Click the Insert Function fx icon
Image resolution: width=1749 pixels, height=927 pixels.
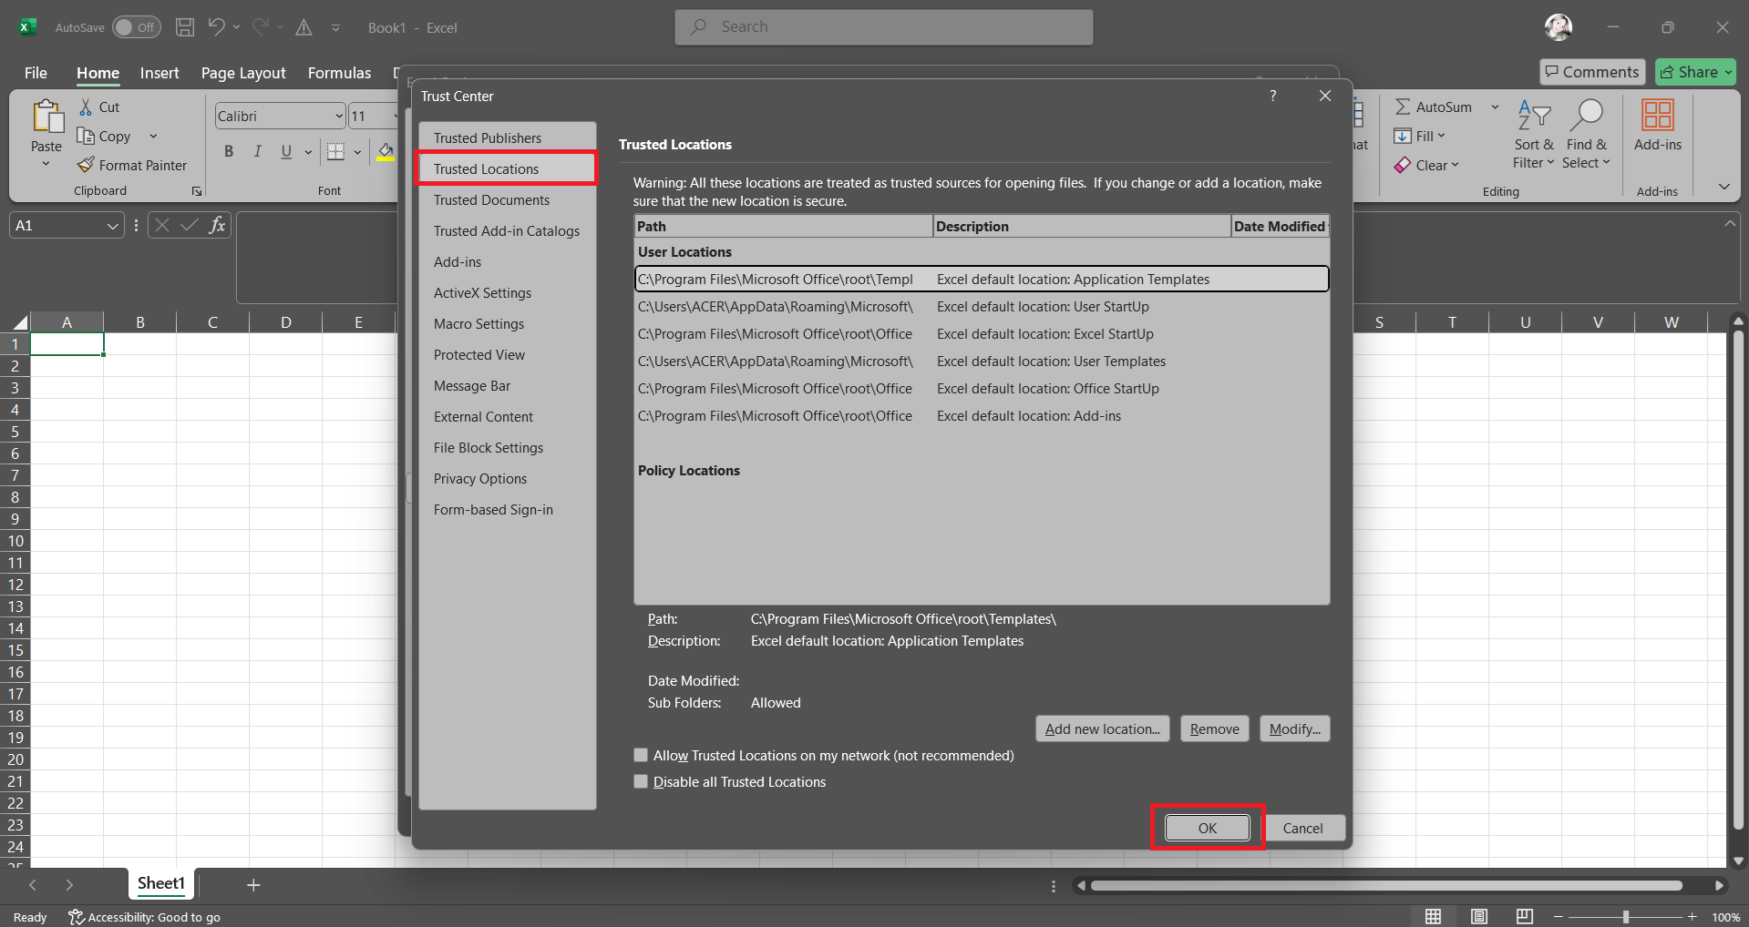[217, 225]
